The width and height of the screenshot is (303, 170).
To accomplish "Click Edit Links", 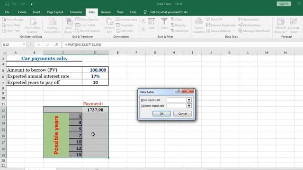I will coord(125,31).
